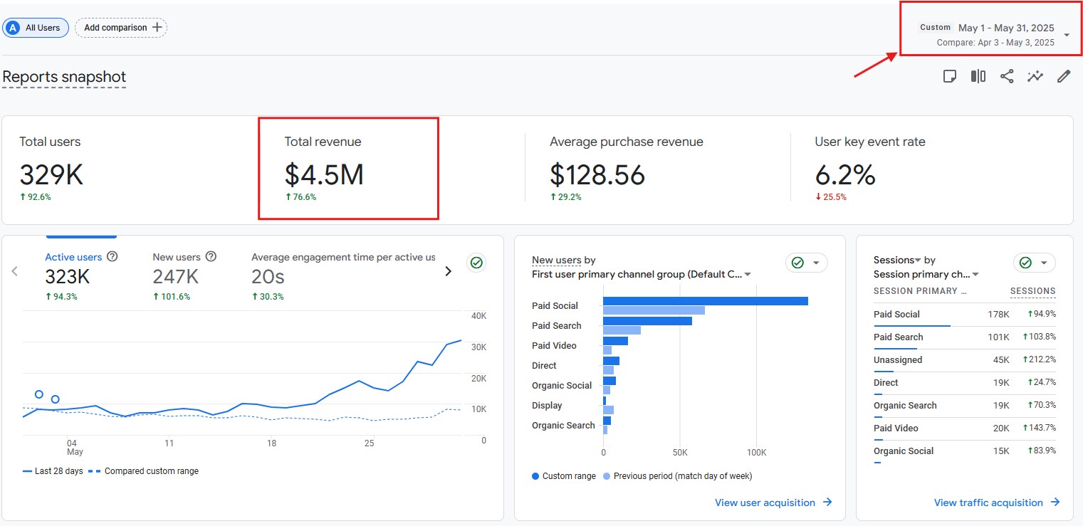Select the Active users metric tab
The image size is (1083, 526).
(x=81, y=275)
